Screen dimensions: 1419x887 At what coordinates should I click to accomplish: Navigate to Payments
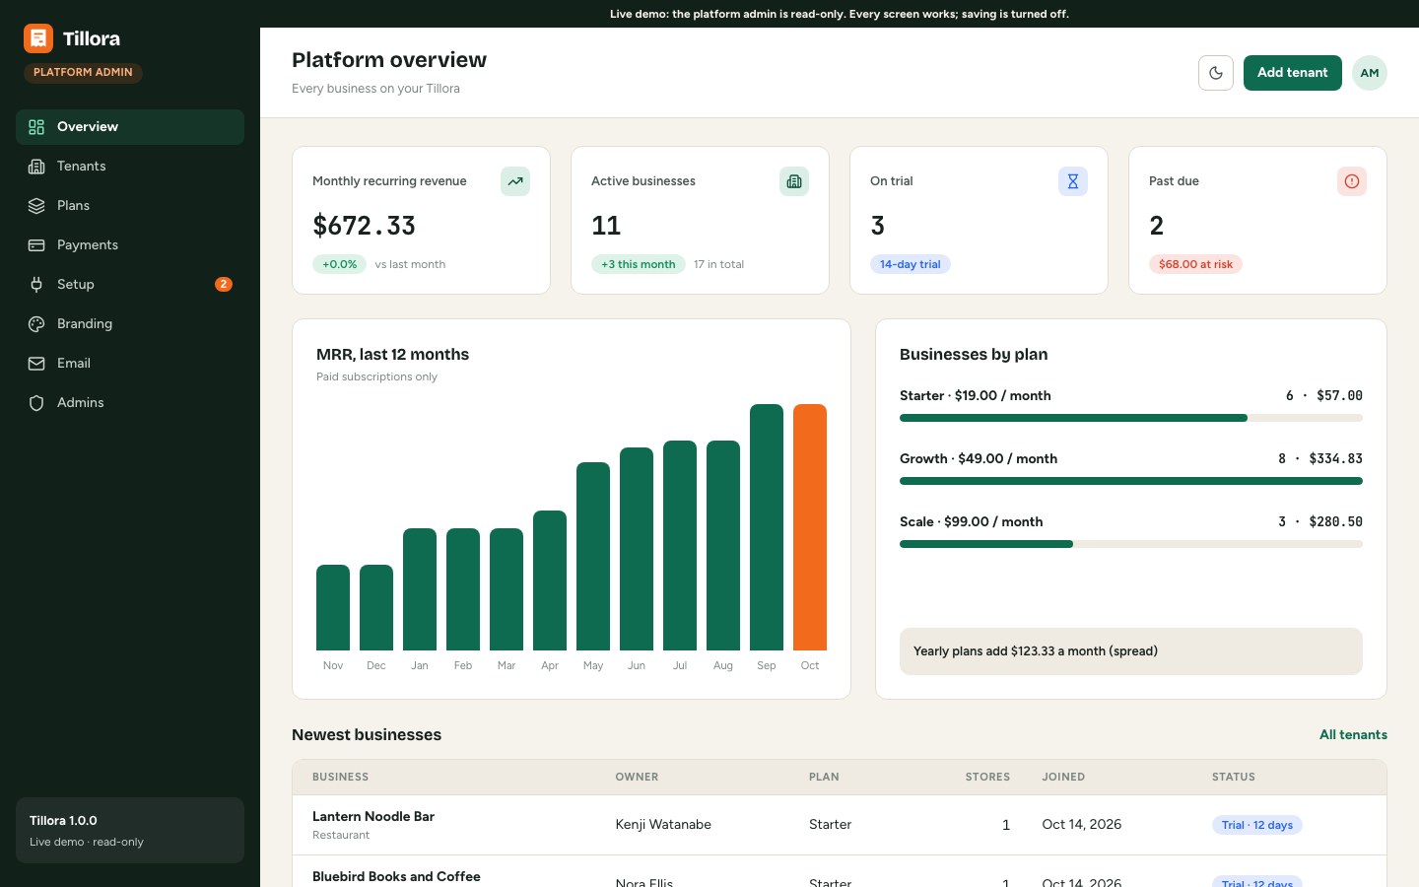pos(130,245)
